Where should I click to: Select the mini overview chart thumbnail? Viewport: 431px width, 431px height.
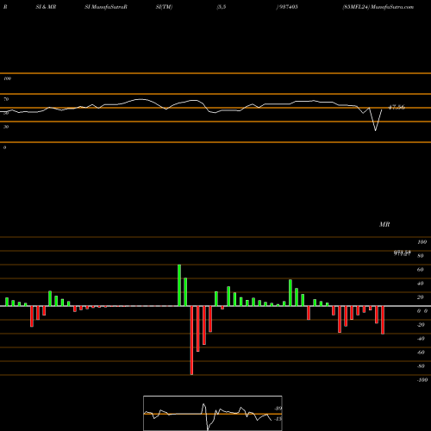point(213,413)
